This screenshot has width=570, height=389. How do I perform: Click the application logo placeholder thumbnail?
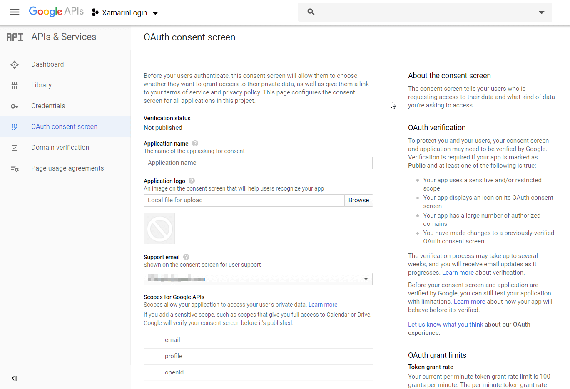pos(159,229)
